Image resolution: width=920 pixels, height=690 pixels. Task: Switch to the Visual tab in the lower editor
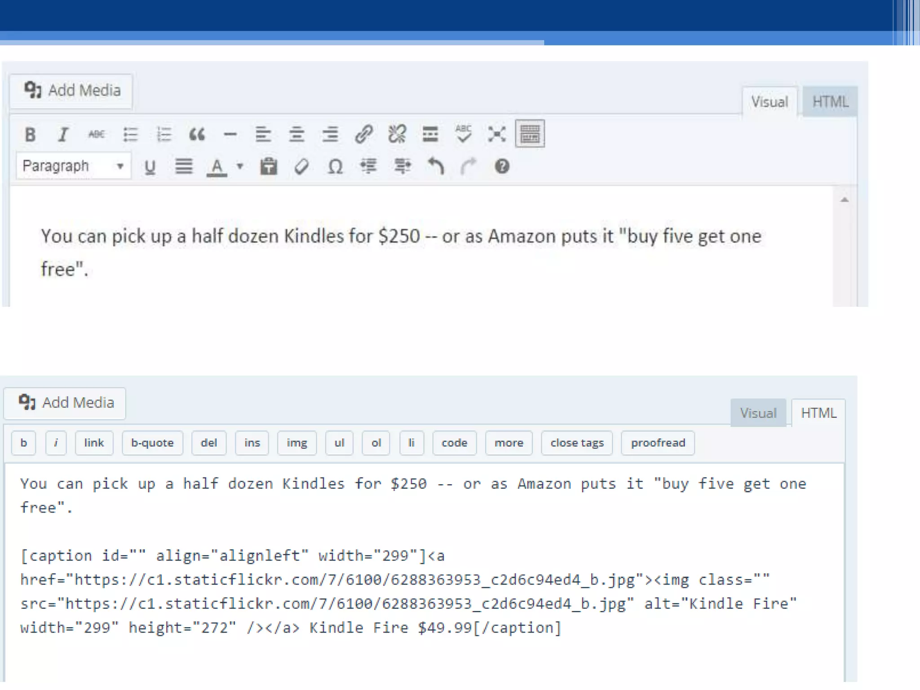tap(758, 413)
